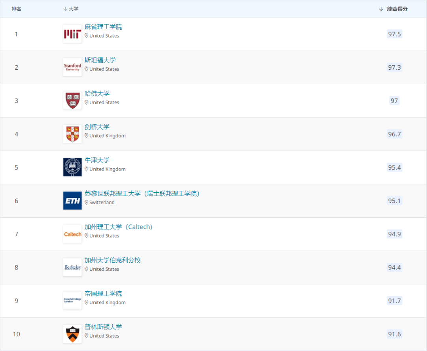Screen dimensions: 427x351
Task: Click Switzerland location text
Action: pyautogui.click(x=102, y=203)
